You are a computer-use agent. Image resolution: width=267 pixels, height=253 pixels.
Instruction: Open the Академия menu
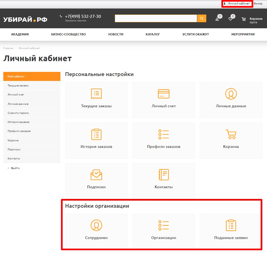point(20,34)
